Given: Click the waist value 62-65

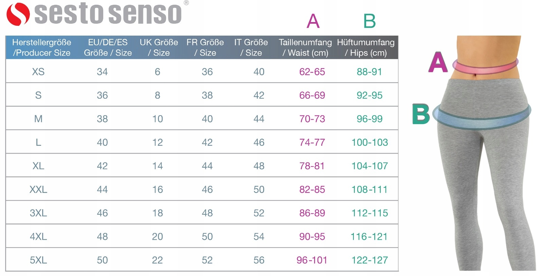Looking at the screenshot, I should tap(312, 72).
